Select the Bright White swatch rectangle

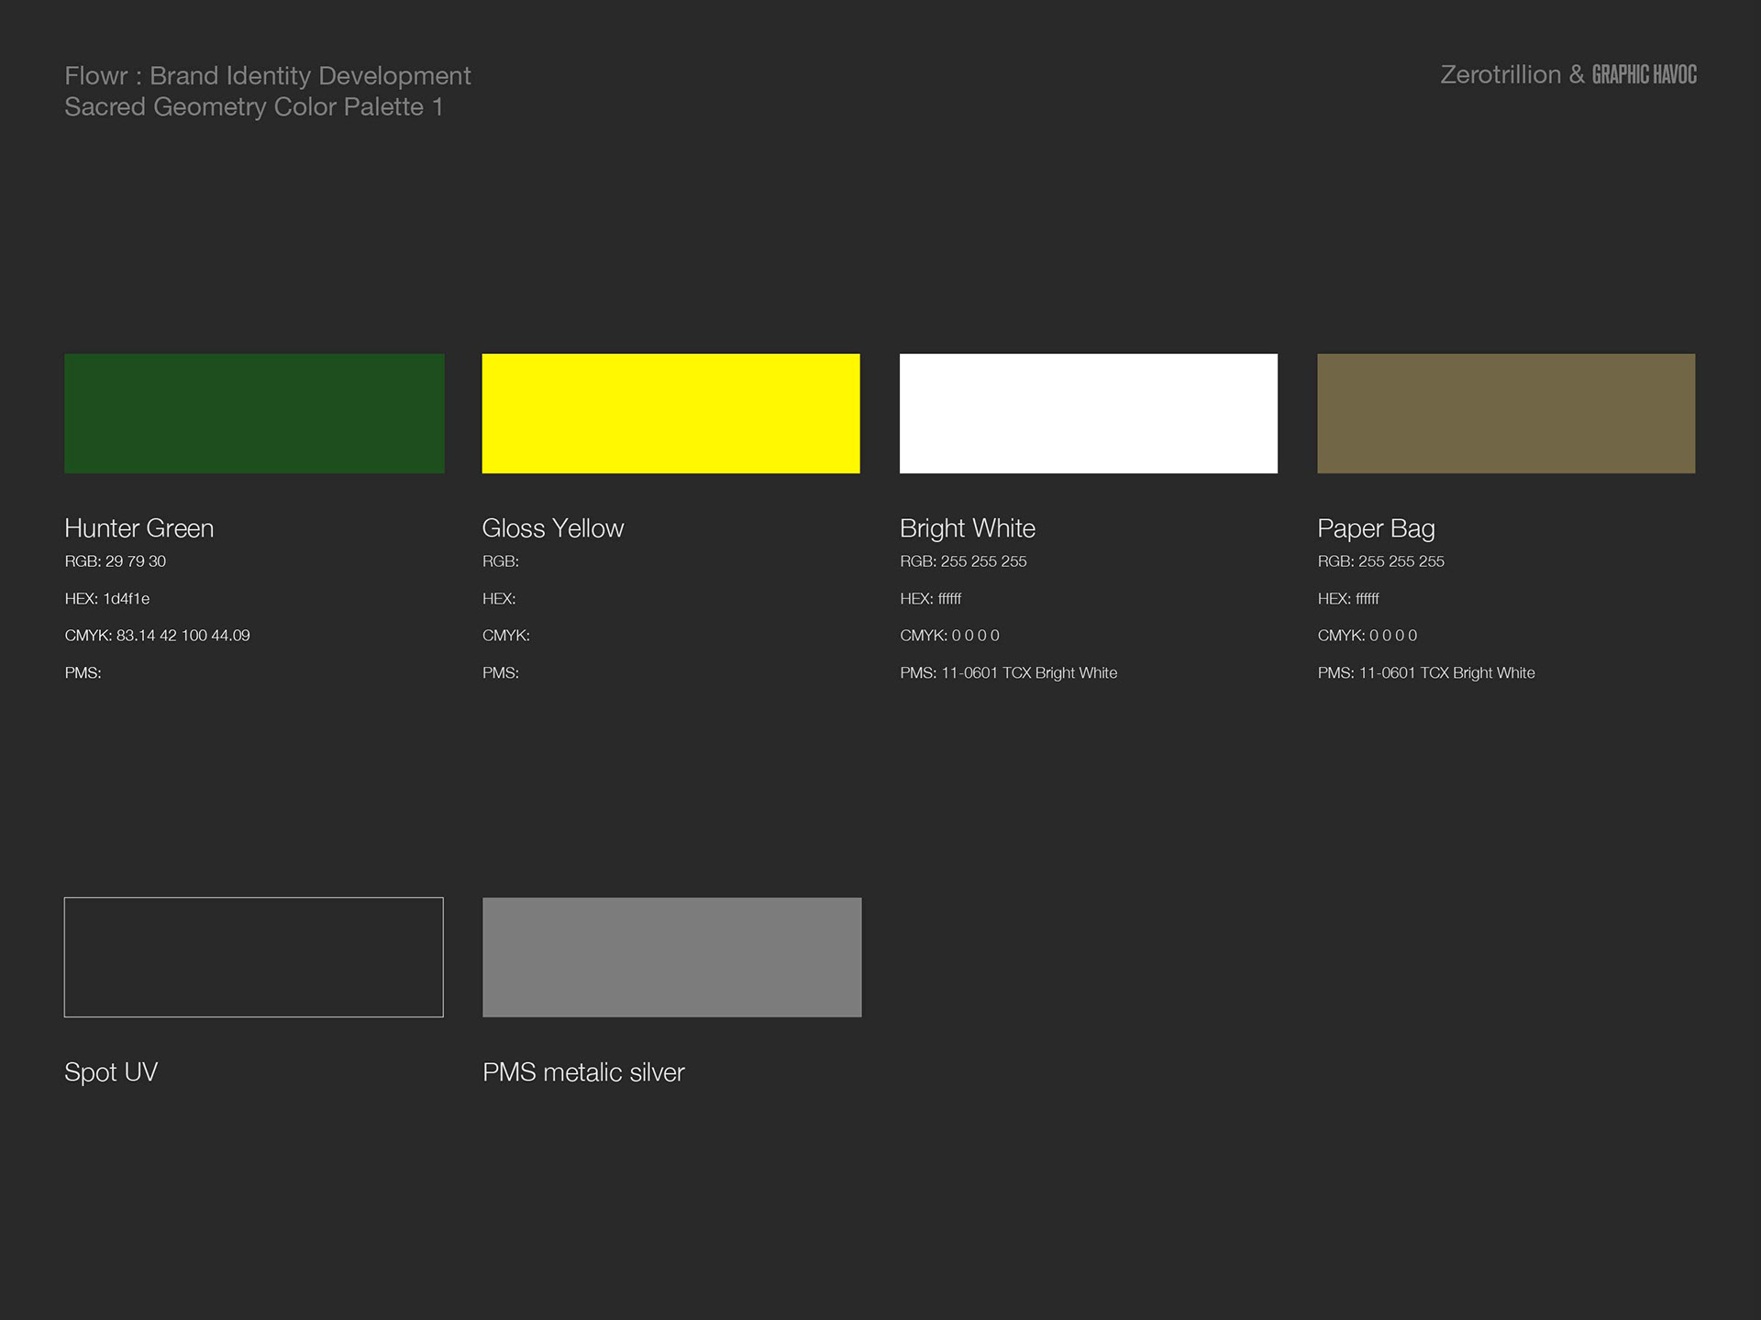(1088, 413)
